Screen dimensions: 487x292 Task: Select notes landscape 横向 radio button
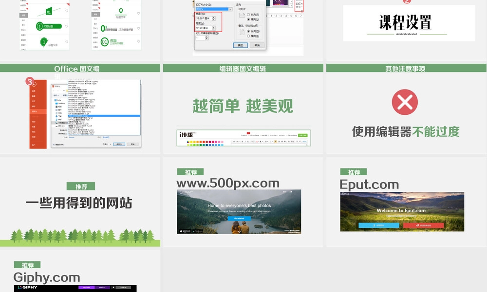248,36
